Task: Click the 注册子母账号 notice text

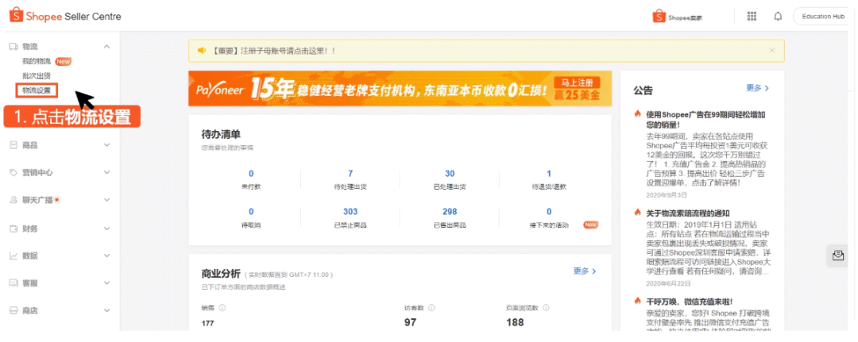Action: tap(273, 50)
